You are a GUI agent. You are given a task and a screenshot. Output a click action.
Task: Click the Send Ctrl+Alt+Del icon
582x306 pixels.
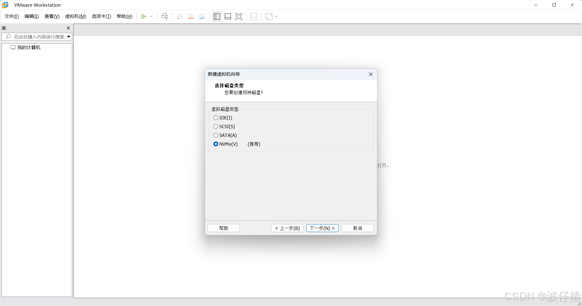click(165, 16)
